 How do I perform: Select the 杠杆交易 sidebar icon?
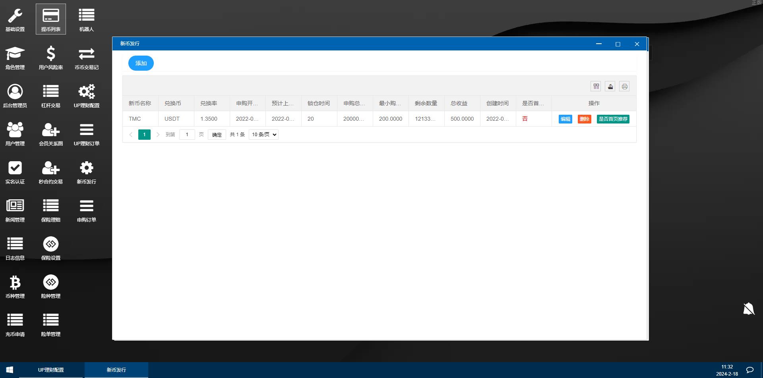(50, 96)
